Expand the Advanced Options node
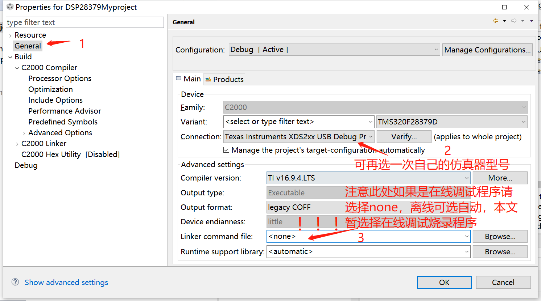This screenshot has width=541, height=301. click(23, 132)
